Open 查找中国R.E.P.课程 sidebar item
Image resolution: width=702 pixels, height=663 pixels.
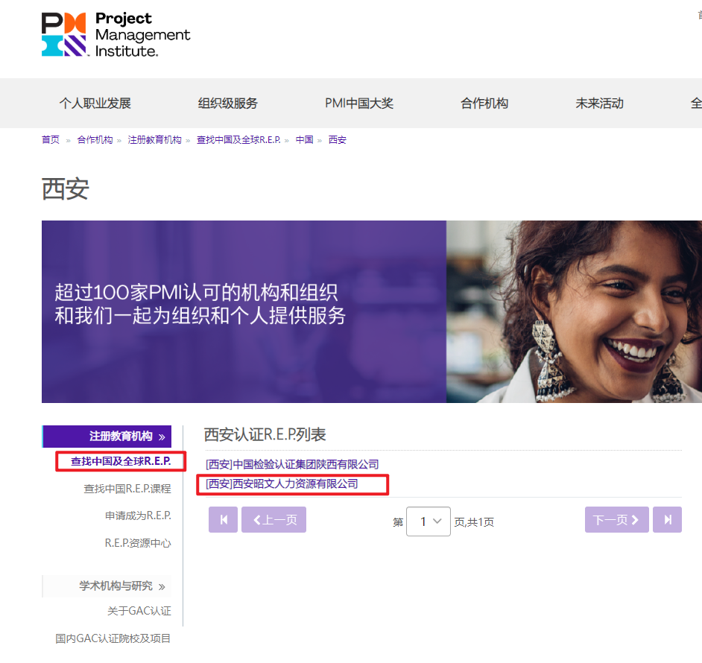(x=127, y=489)
